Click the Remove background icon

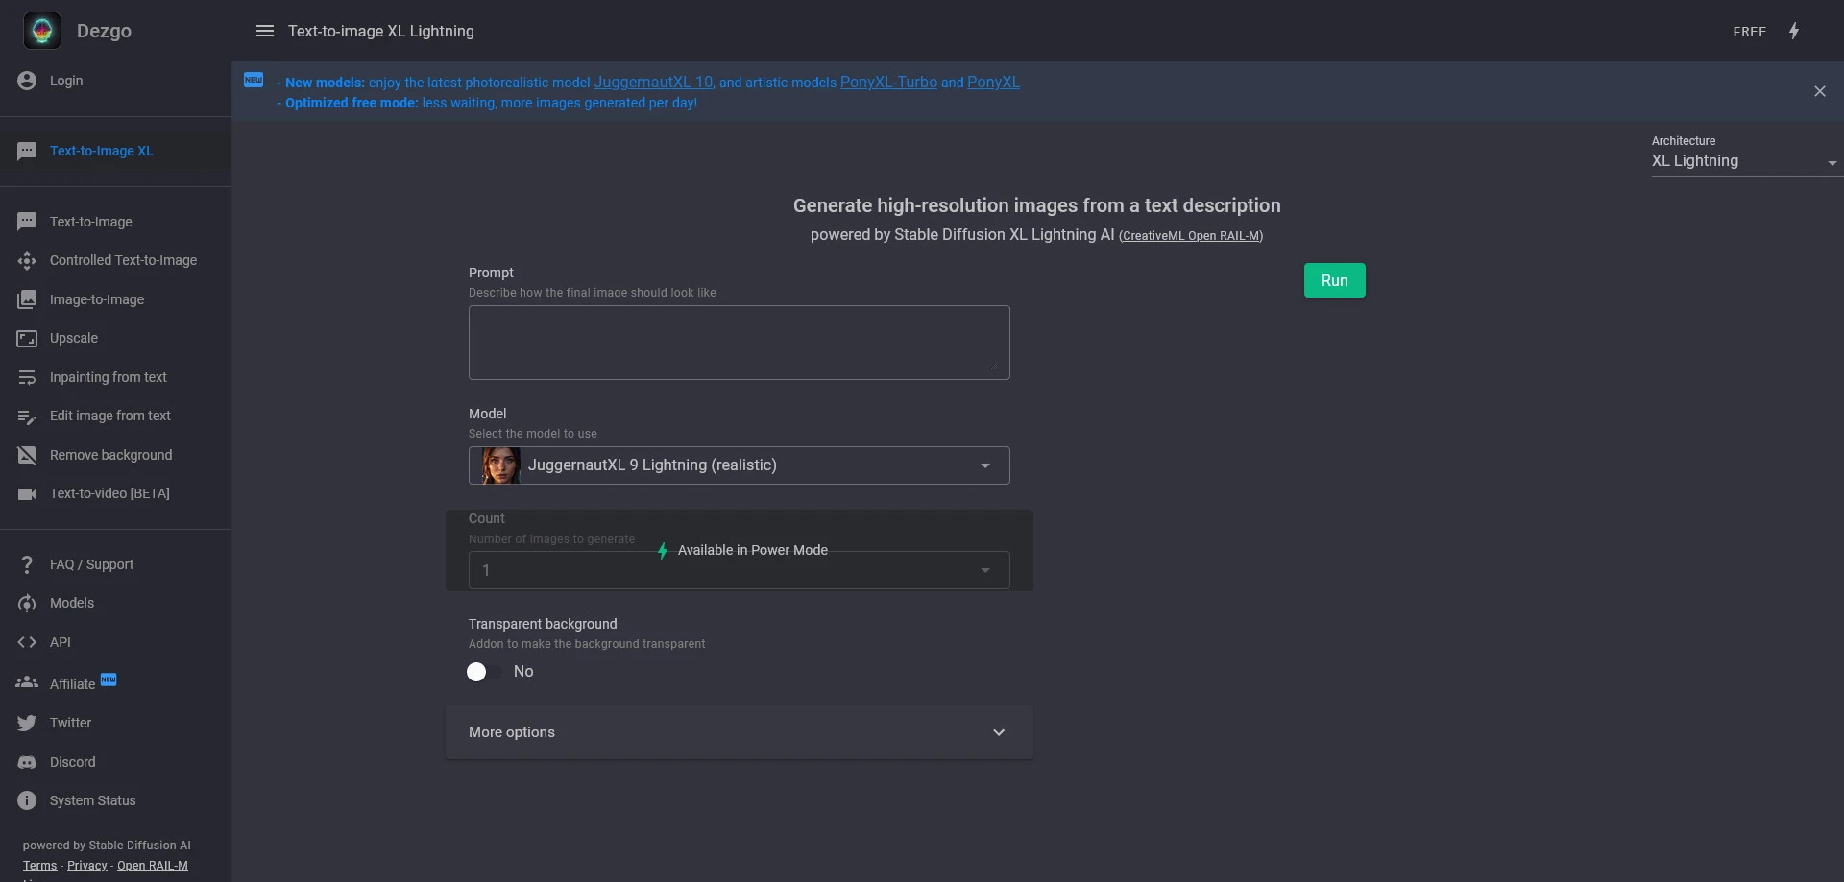[27, 455]
